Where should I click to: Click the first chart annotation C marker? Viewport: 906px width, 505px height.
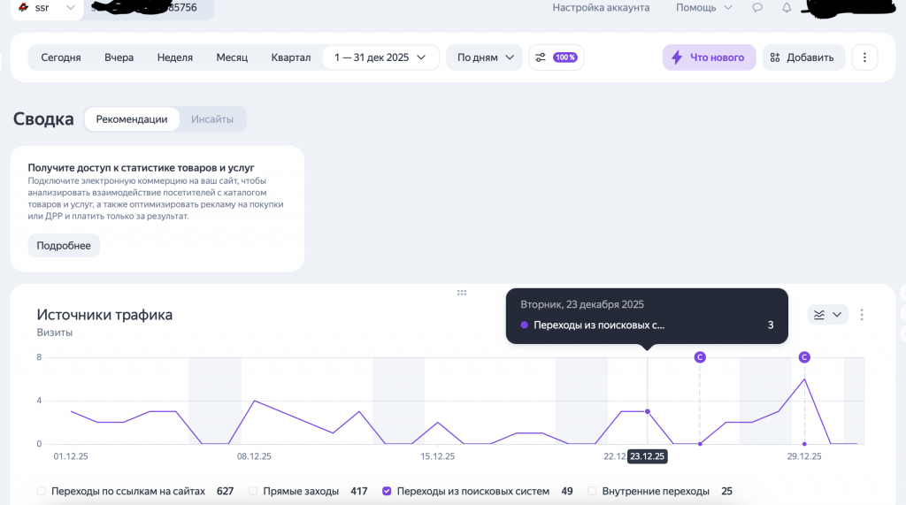[x=700, y=357]
